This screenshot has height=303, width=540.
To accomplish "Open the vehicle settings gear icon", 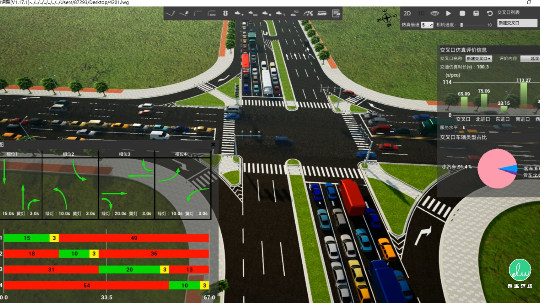I will click(267, 13).
